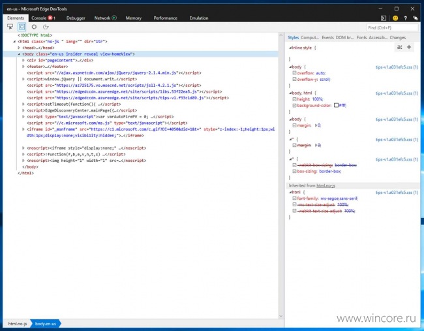Click the accessibility tab-order icon in toolbar
Image resolution: width=424 pixels, height=331 pixels.
pos(46,27)
